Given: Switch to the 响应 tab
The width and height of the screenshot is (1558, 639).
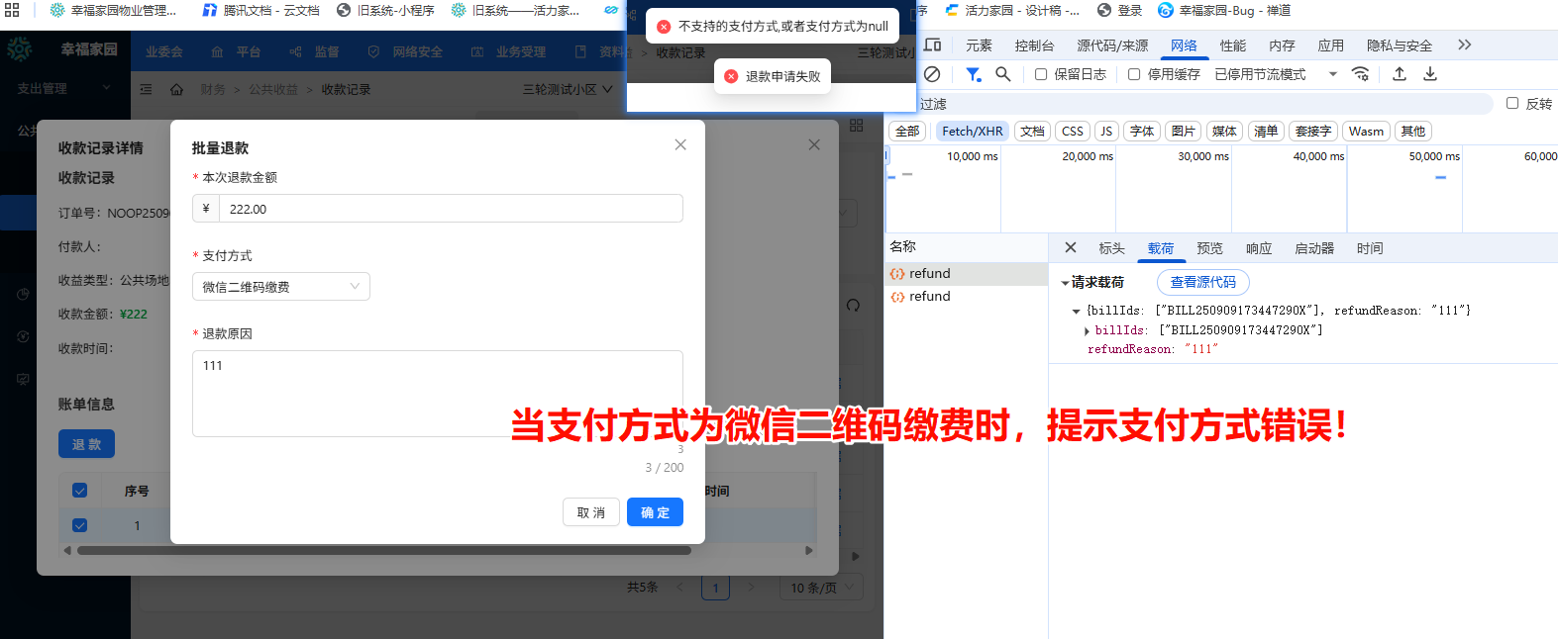Looking at the screenshot, I should point(1259,248).
